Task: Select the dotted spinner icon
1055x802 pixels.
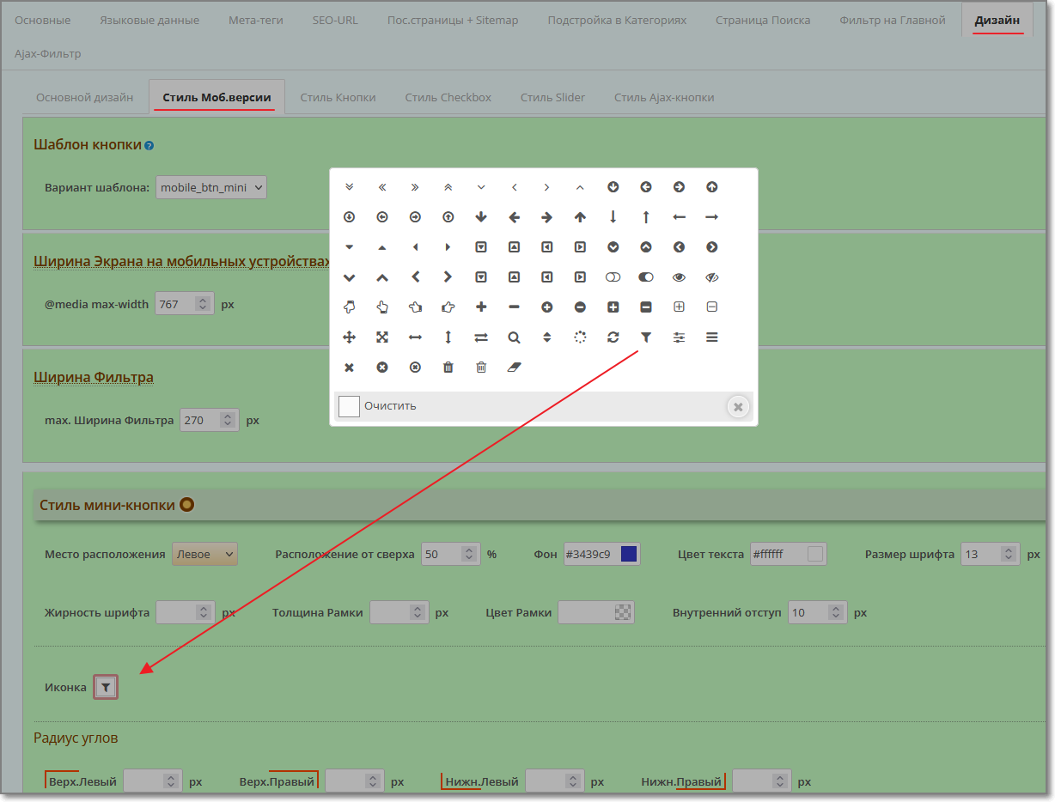Action: [580, 337]
